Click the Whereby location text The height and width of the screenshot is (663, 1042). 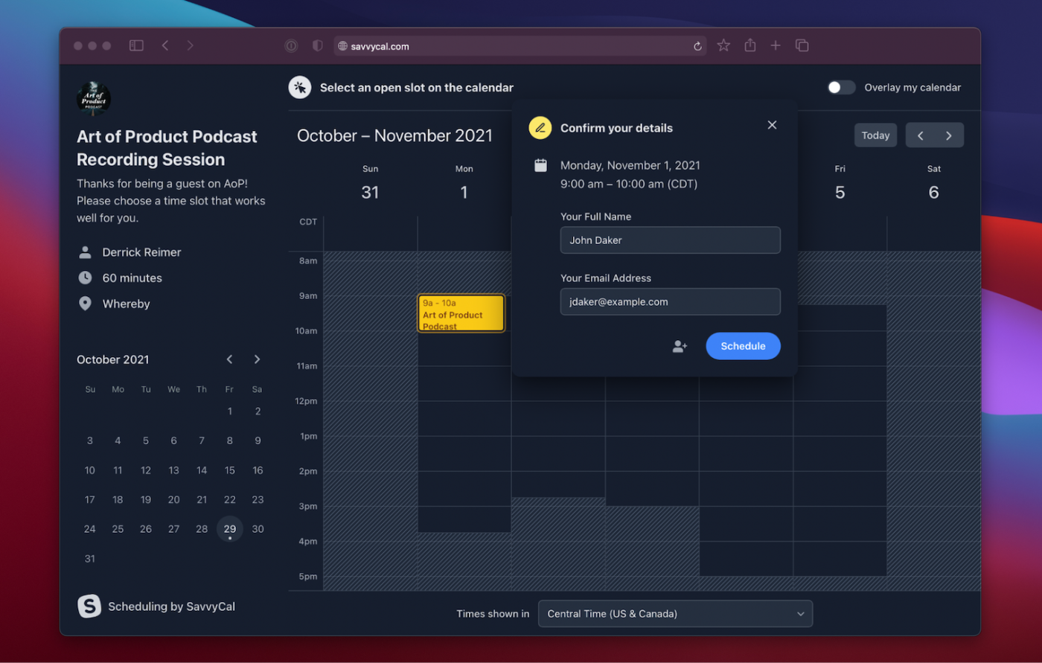[126, 304]
